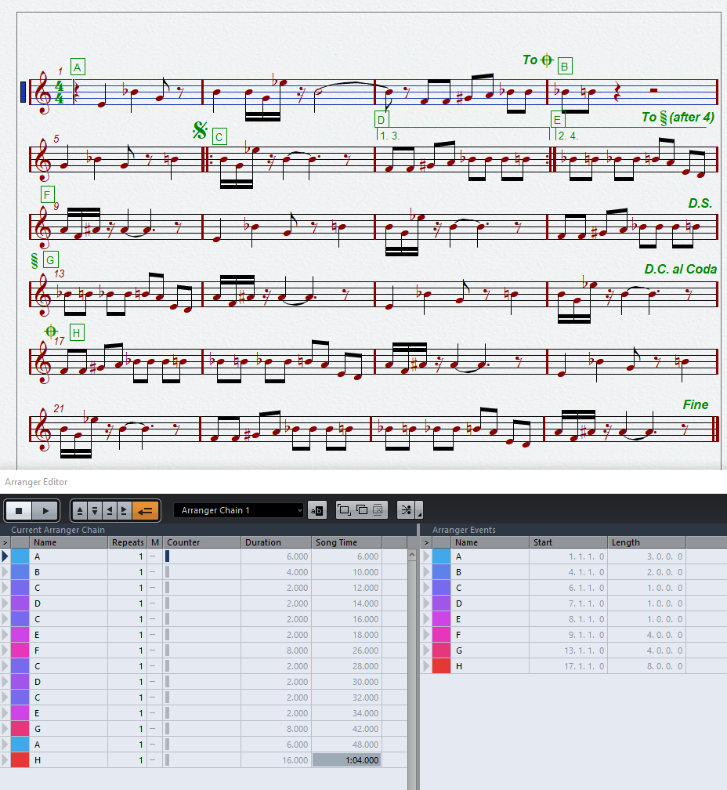727x790 pixels.
Task: Select rehearsal mark A in the score
Action: coord(78,67)
